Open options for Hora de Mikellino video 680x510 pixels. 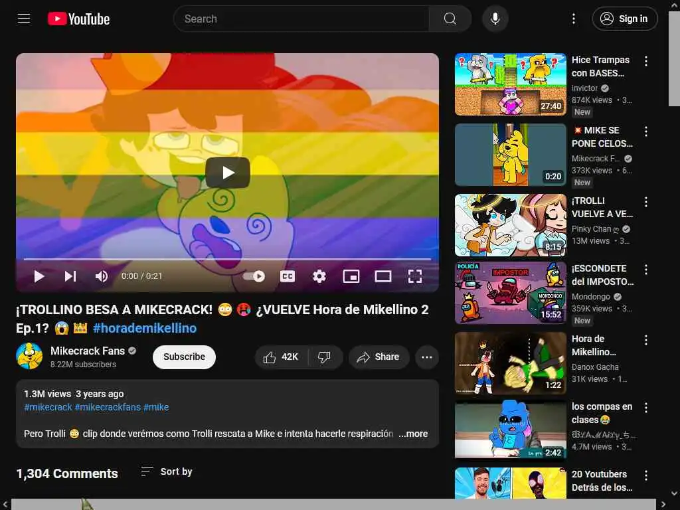coord(645,340)
